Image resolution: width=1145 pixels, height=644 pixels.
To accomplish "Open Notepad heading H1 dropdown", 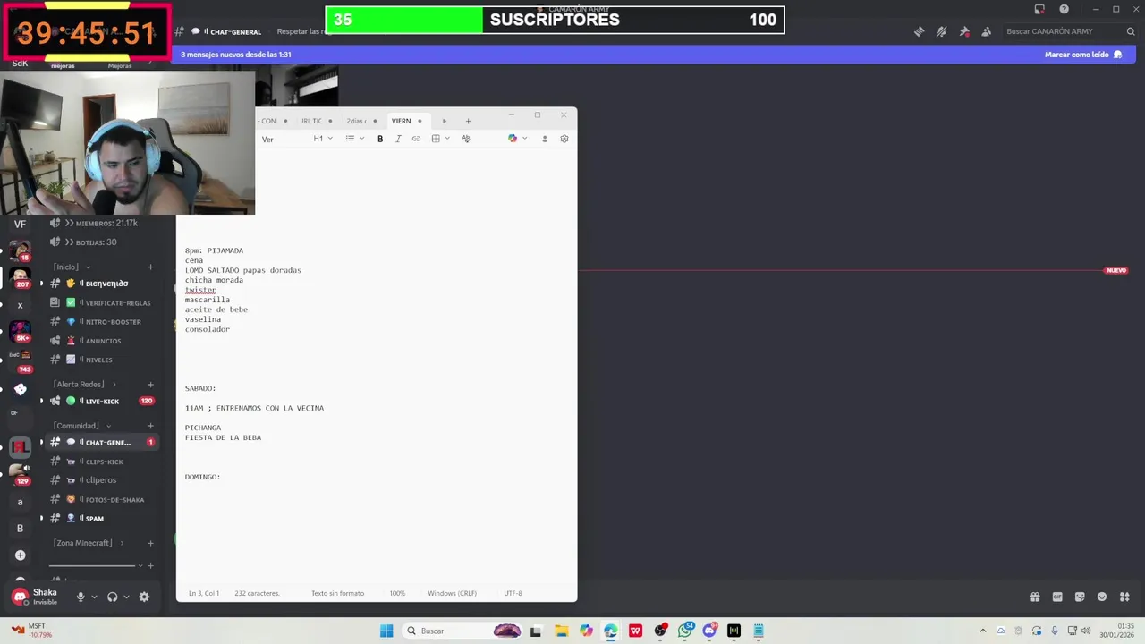I will coord(323,139).
